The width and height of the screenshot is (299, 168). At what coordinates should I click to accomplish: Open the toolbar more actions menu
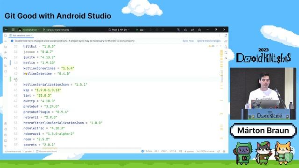point(163,30)
